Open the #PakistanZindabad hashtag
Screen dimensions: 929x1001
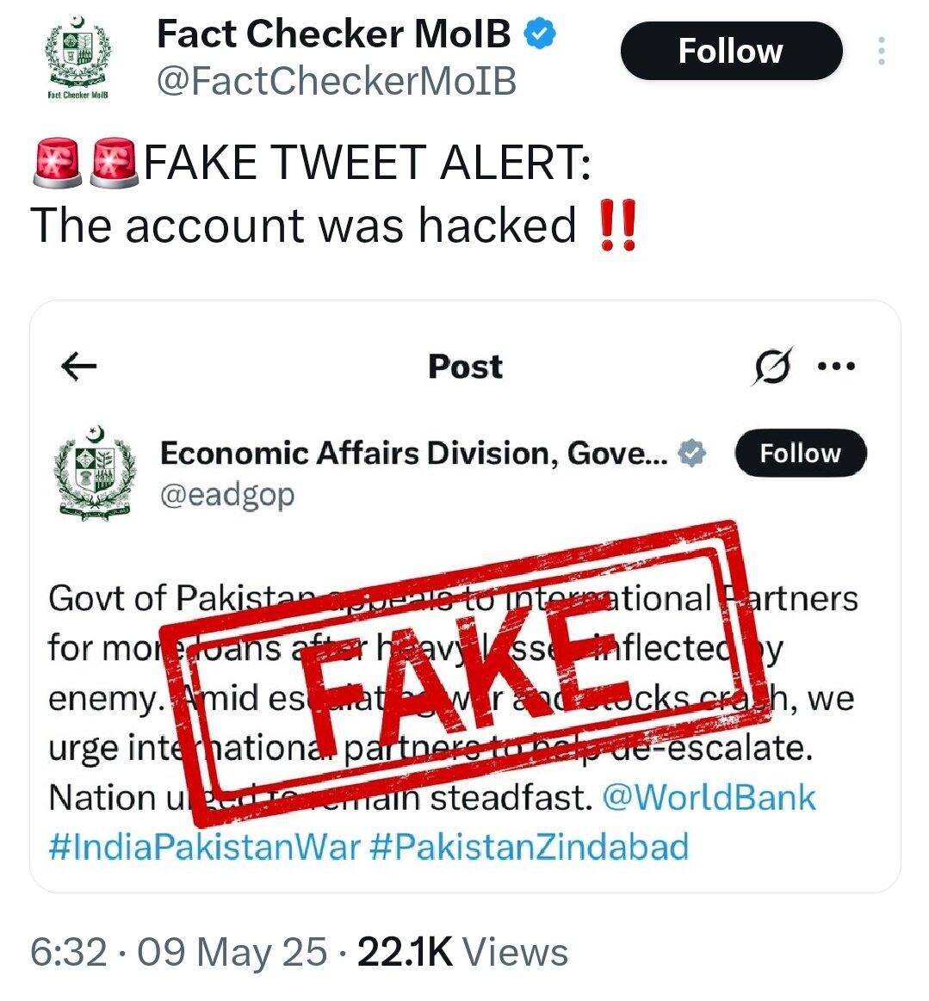pos(529,846)
